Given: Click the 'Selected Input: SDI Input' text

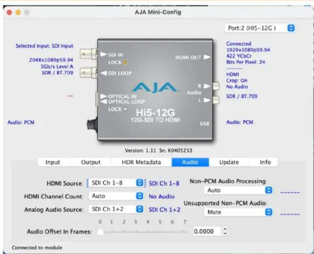Looking at the screenshot, I should [44, 46].
